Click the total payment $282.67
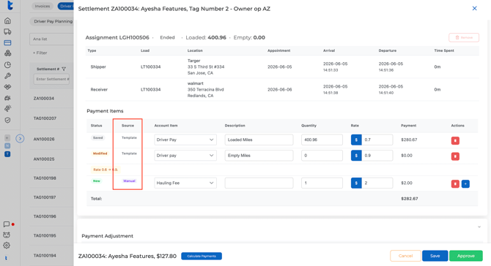The width and height of the screenshot is (491, 266). (409, 199)
